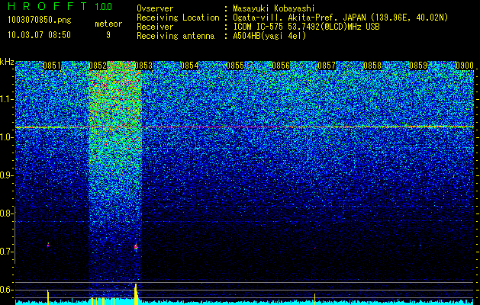The height and width of the screenshot is (305, 480).
Task: Click the kHz axis unit label
Action: (x=7, y=62)
